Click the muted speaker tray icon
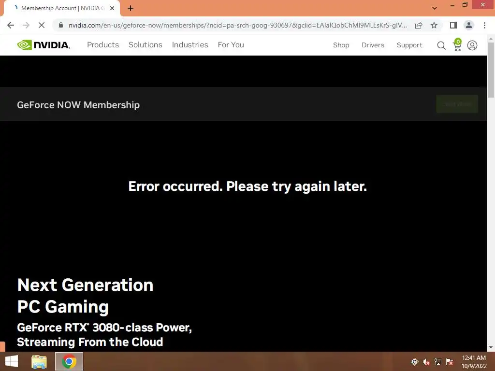This screenshot has height=371, width=495. [426, 362]
